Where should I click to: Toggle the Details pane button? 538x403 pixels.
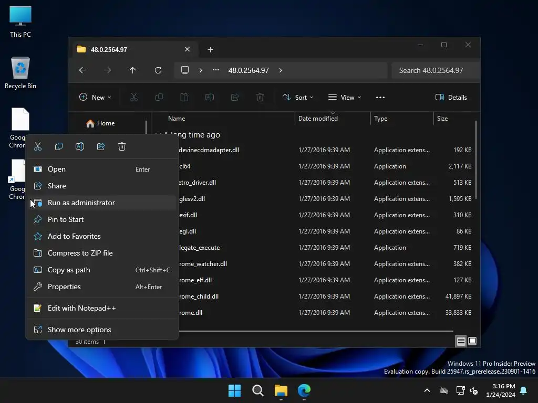pos(451,97)
